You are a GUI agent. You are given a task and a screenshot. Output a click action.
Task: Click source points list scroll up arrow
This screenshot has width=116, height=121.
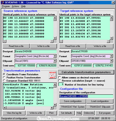coord(55,18)
